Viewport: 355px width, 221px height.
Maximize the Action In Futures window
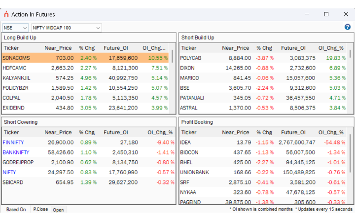326,14
